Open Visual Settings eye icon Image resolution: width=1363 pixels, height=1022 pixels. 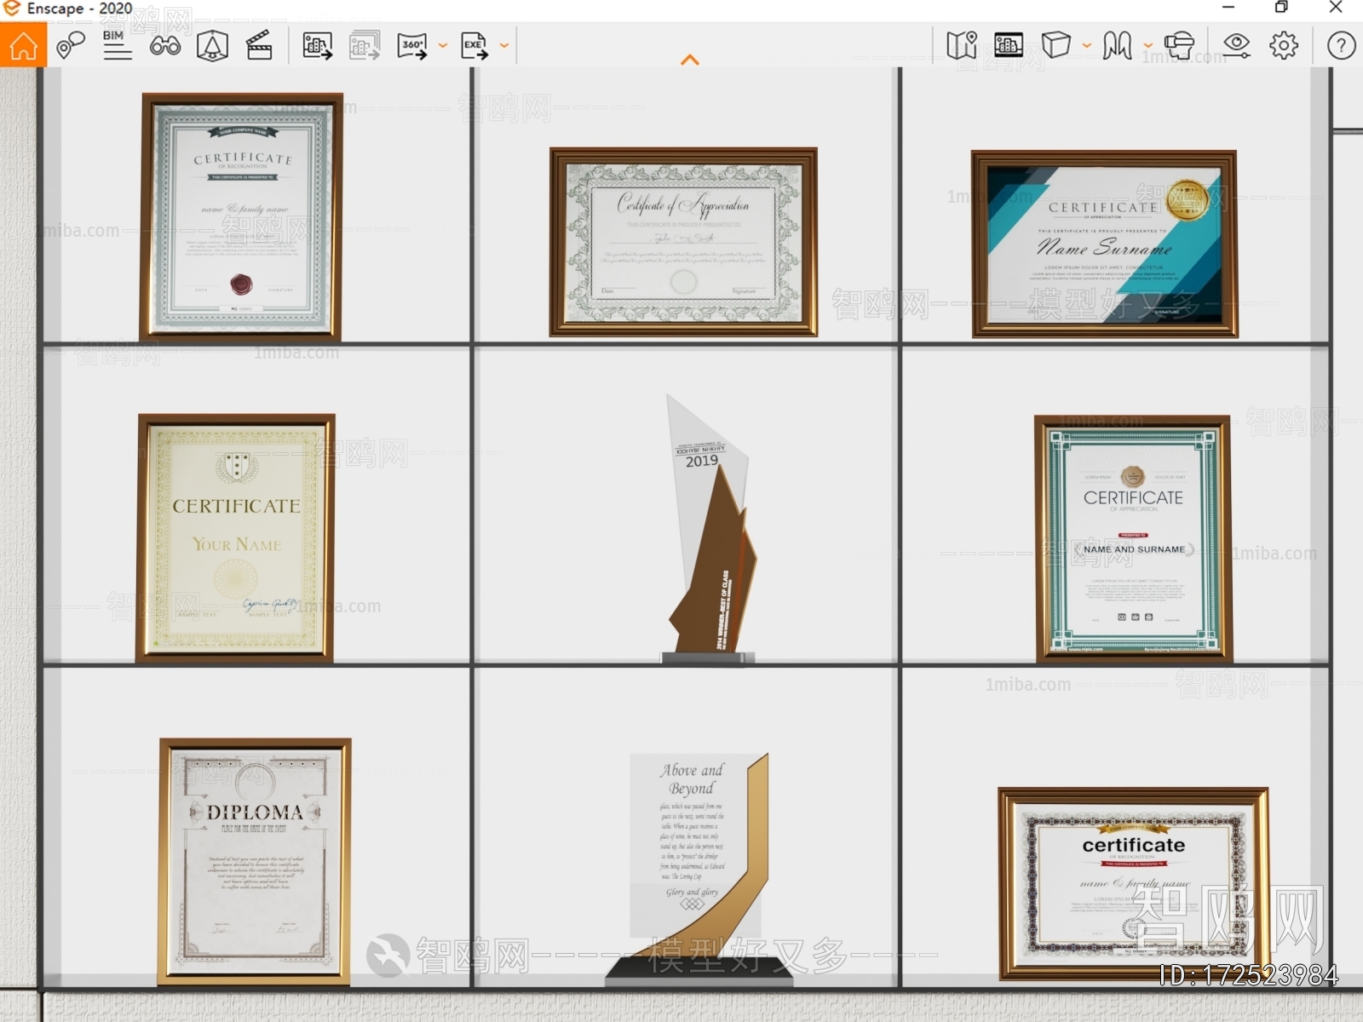pyautogui.click(x=1236, y=45)
